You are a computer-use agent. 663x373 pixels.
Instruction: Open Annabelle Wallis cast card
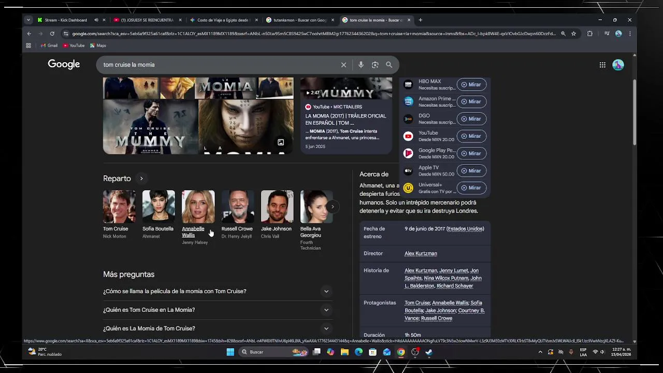[198, 218]
